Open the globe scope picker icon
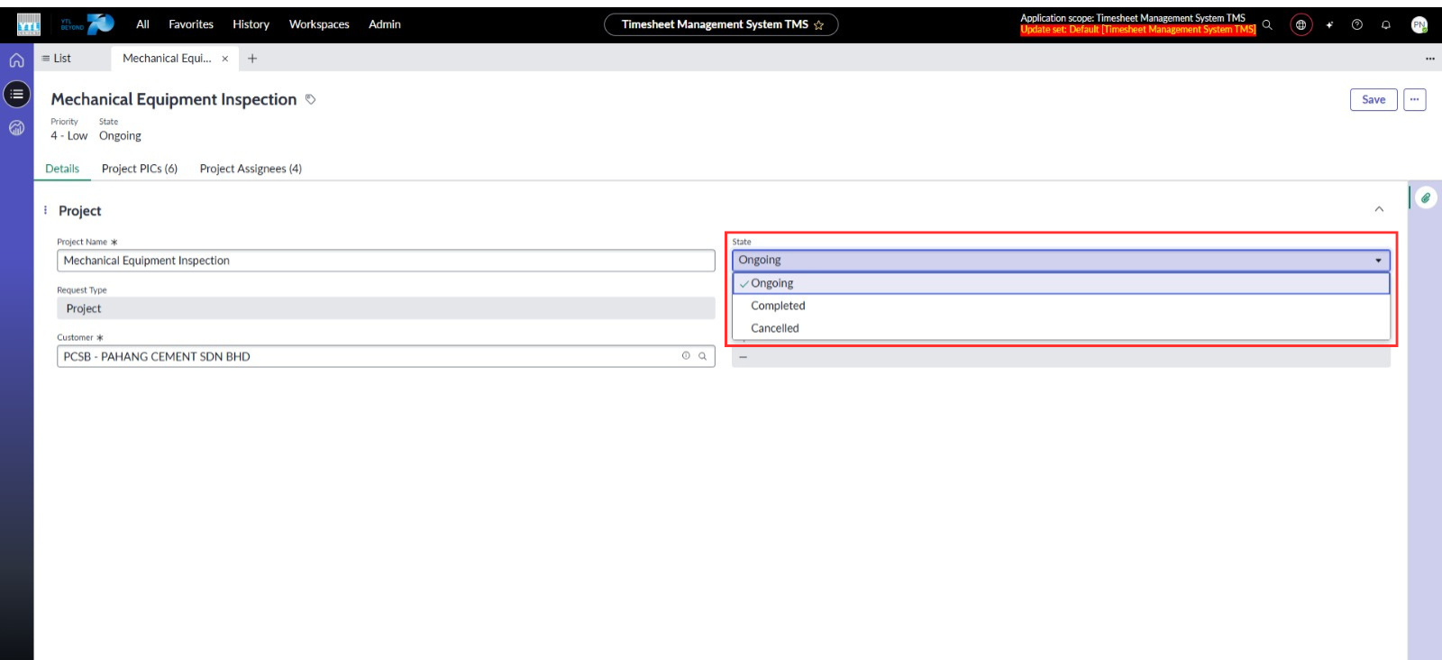This screenshot has height=660, width=1442. pyautogui.click(x=1301, y=25)
